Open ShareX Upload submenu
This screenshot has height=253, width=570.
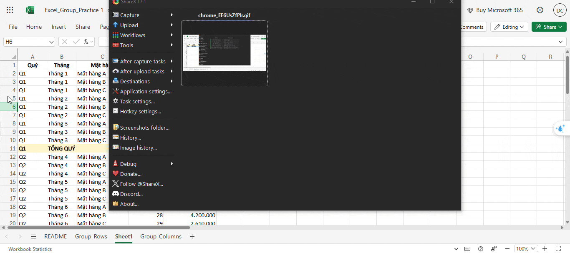point(143,25)
